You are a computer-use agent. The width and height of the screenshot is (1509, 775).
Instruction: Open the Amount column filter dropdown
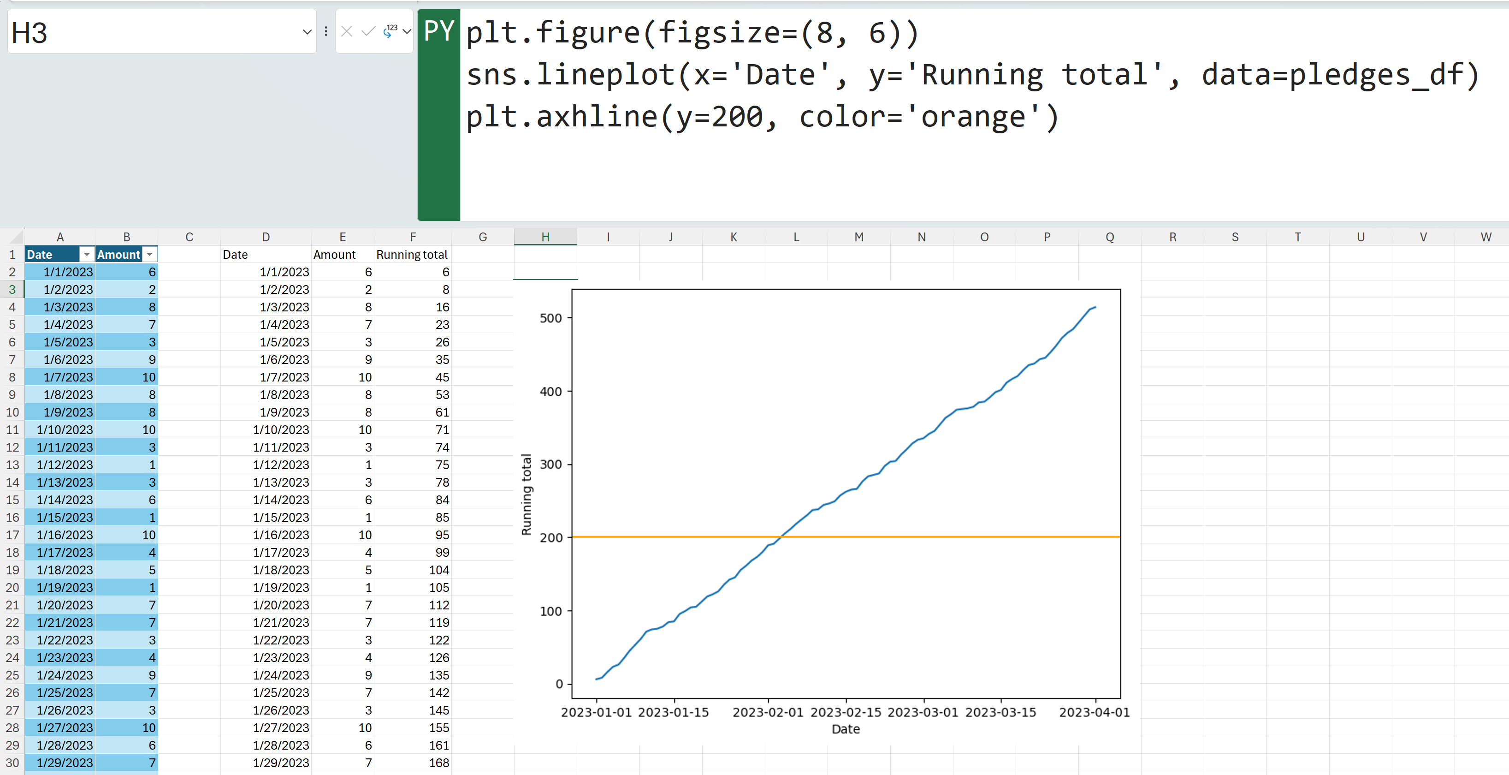(x=150, y=255)
